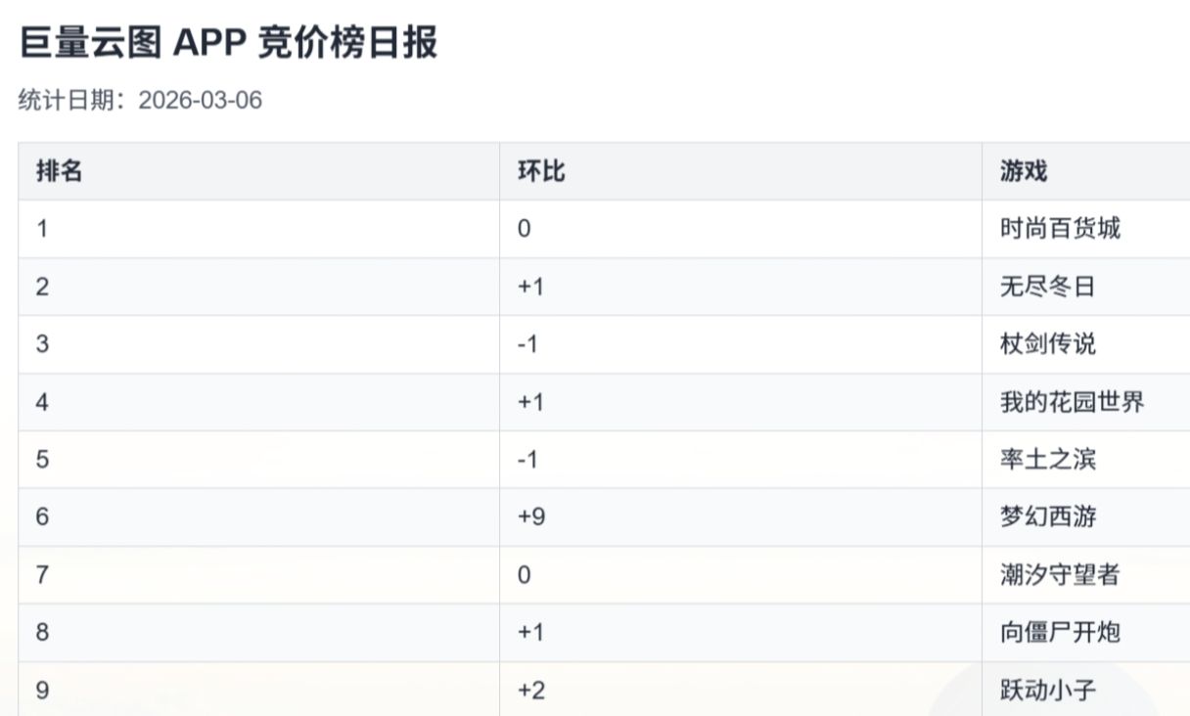Click the +9 change value cell
The width and height of the screenshot is (1190, 716).
[530, 517]
